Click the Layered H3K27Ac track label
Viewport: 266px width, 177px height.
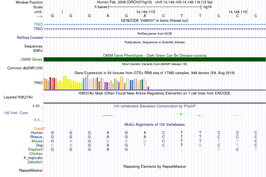18,97
